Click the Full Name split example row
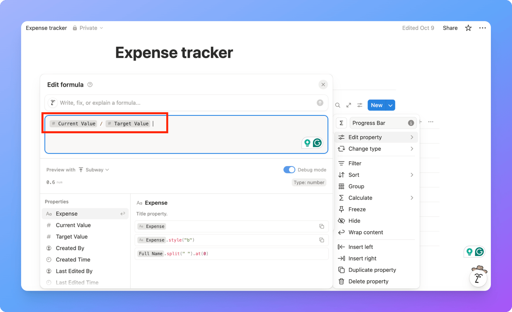Screen dimensions: 512x312 [231, 253]
